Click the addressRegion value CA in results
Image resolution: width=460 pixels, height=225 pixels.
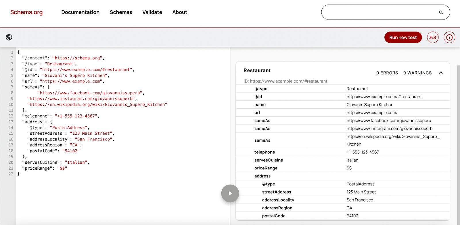349,208
